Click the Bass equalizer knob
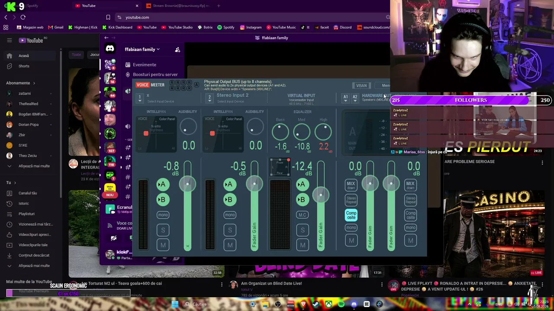The width and height of the screenshot is (554, 311). coord(280,132)
